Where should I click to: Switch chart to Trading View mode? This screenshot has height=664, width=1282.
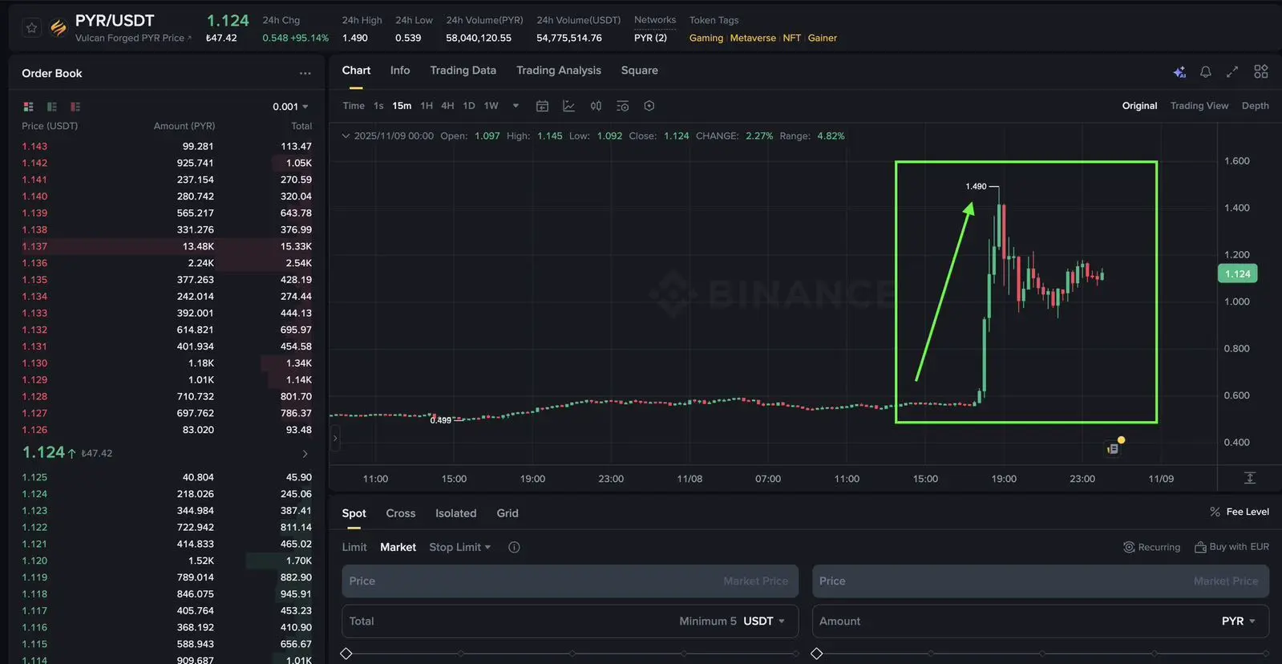pyautogui.click(x=1199, y=106)
